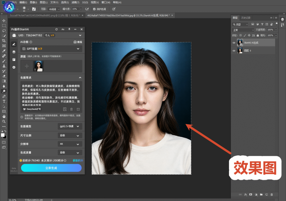Toggle lock image pixels brush icon
The image size is (286, 201).
click(x=245, y=35)
